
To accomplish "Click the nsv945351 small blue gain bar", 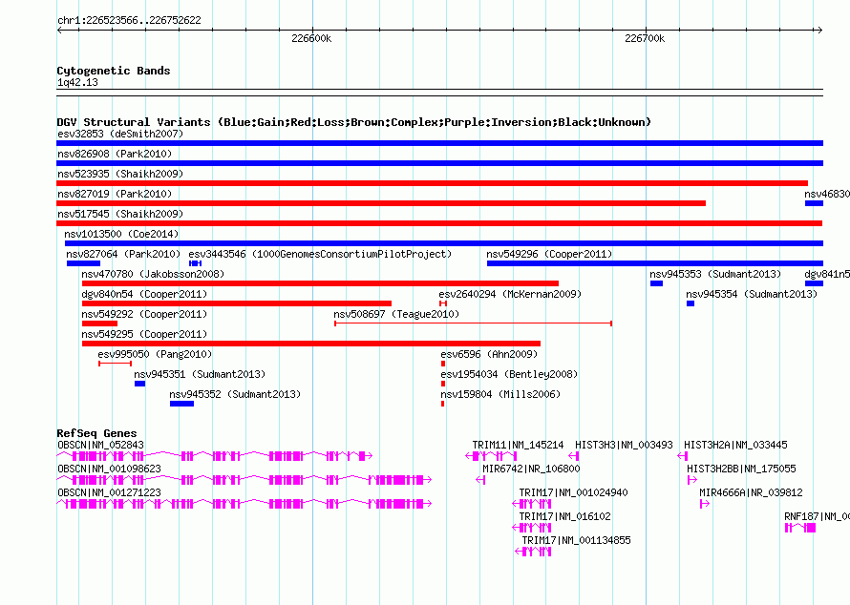I will click(x=139, y=384).
